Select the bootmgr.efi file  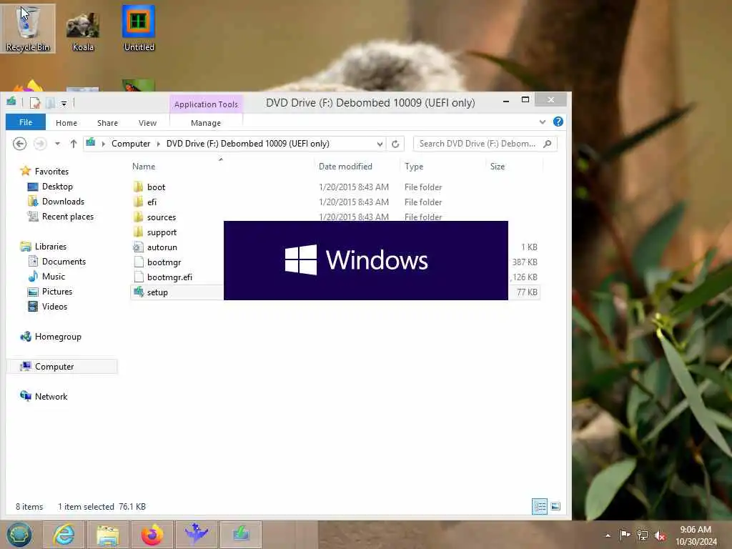click(169, 277)
